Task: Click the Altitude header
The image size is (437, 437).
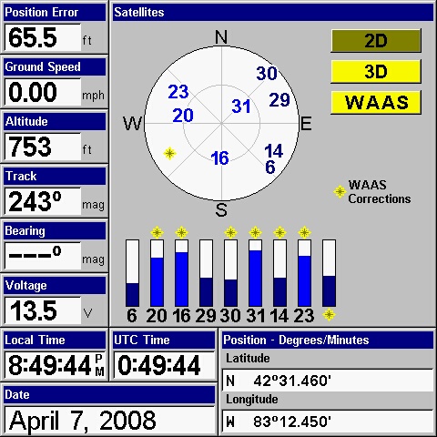Action: coord(55,122)
